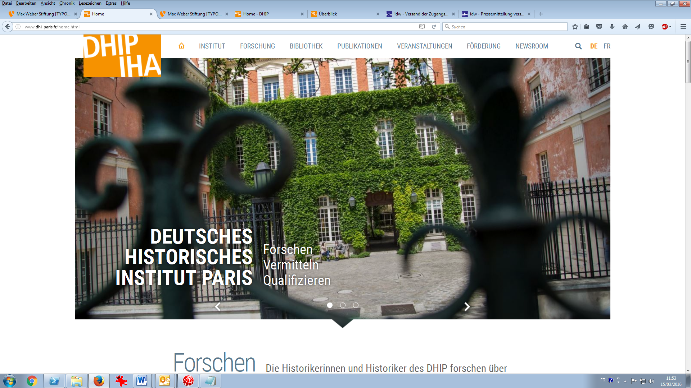Image resolution: width=691 pixels, height=388 pixels.
Task: Open the Firefox hamburger menu
Action: [x=683, y=27]
